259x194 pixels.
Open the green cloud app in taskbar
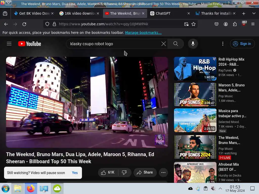[57, 188]
